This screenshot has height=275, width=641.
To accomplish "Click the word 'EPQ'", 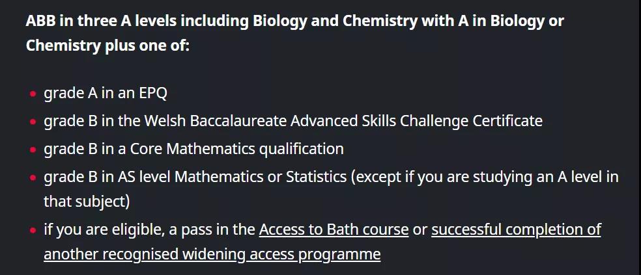I will [x=153, y=94].
